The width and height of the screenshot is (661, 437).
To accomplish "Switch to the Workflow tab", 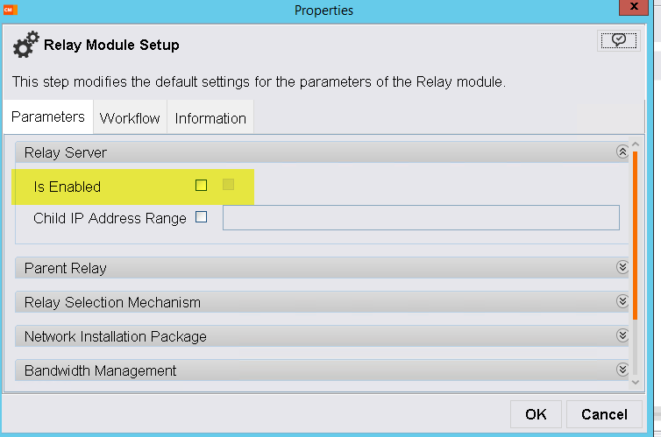I will point(130,118).
